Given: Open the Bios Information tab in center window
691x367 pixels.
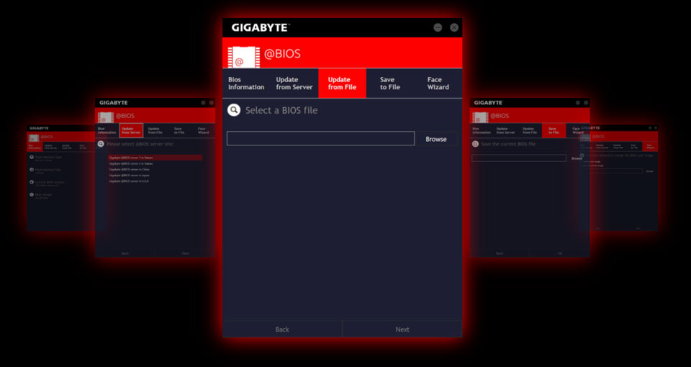Looking at the screenshot, I should (x=246, y=83).
